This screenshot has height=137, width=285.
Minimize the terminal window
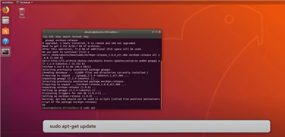[153, 32]
